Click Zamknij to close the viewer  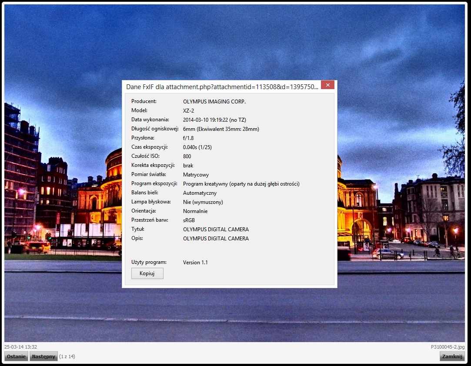(452, 356)
